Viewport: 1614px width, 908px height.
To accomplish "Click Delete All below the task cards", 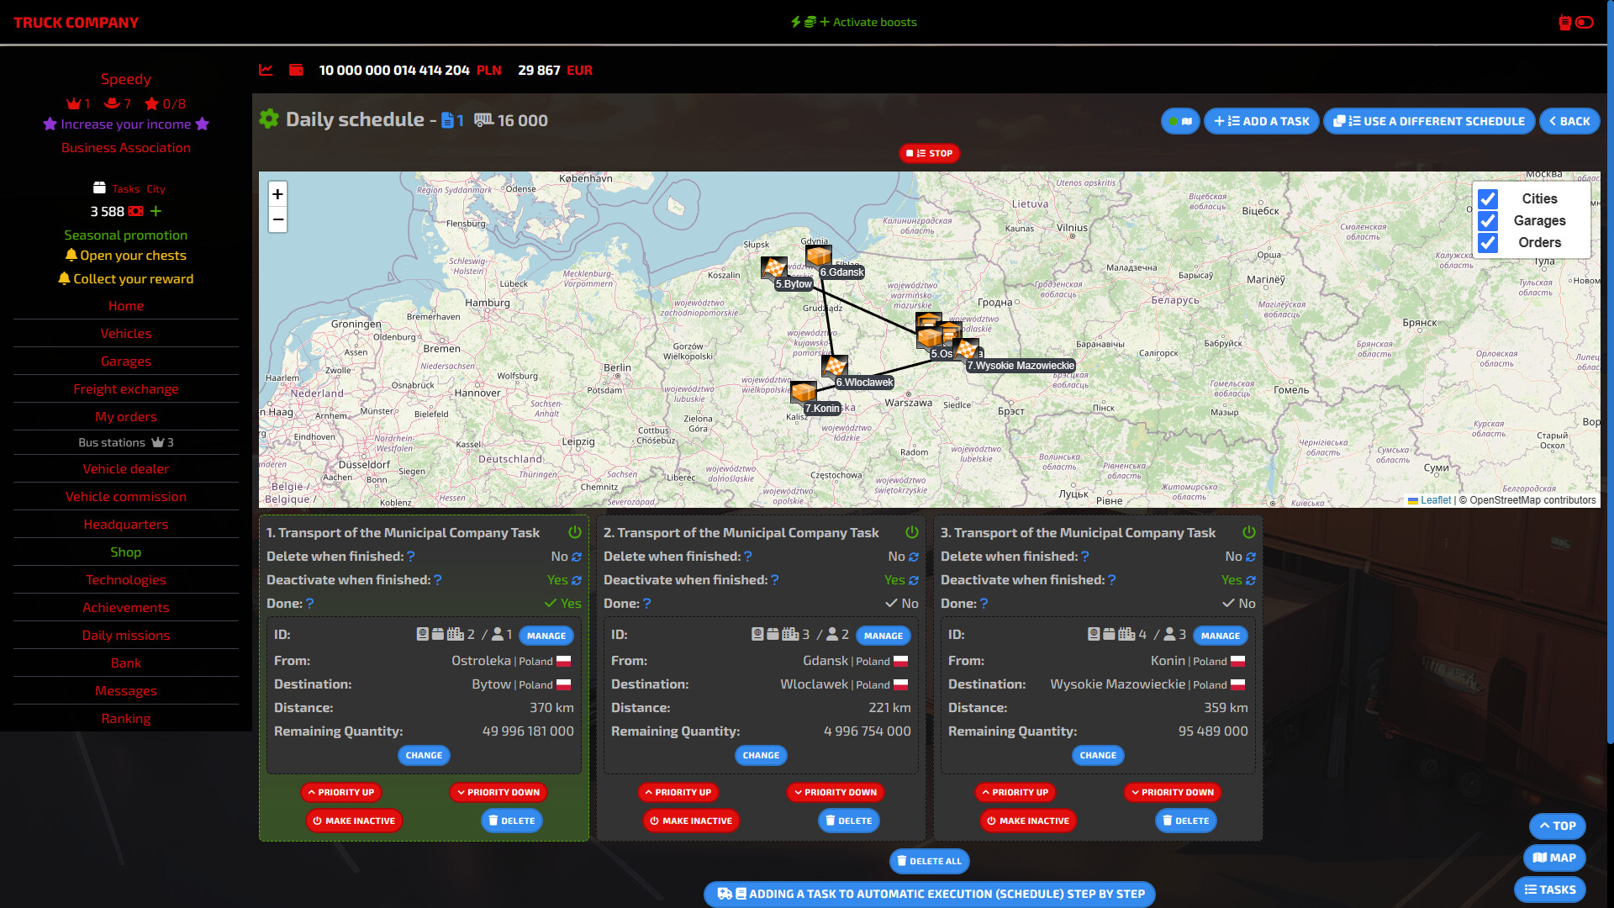I will pyautogui.click(x=930, y=861).
